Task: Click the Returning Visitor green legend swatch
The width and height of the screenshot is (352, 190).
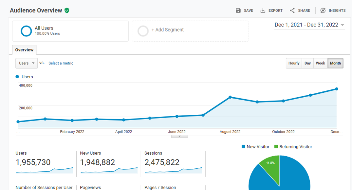Action: (276, 146)
